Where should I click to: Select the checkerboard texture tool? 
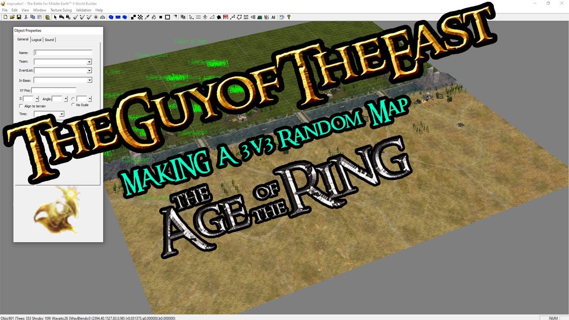pos(140,17)
